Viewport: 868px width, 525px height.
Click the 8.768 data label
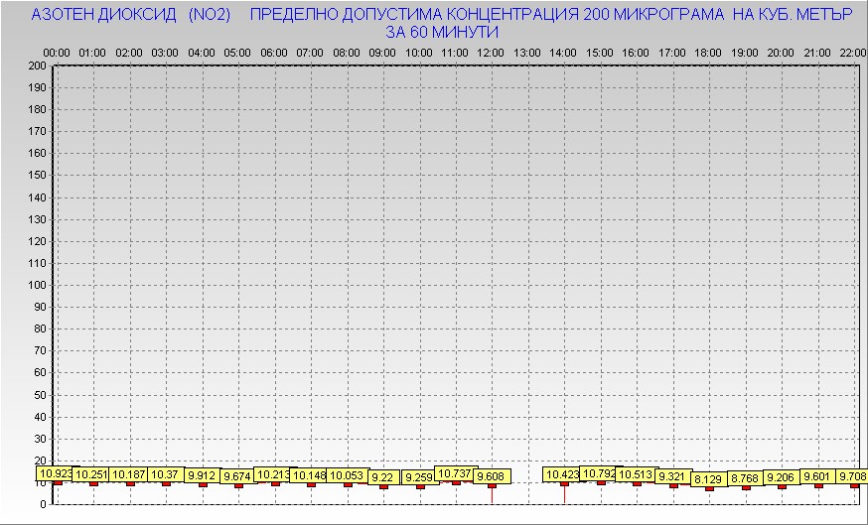tap(745, 478)
